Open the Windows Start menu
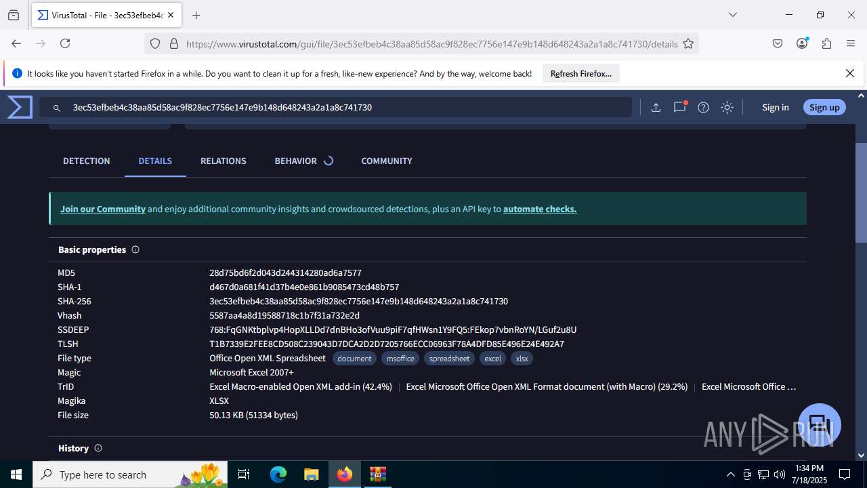The width and height of the screenshot is (867, 488). pos(16,474)
